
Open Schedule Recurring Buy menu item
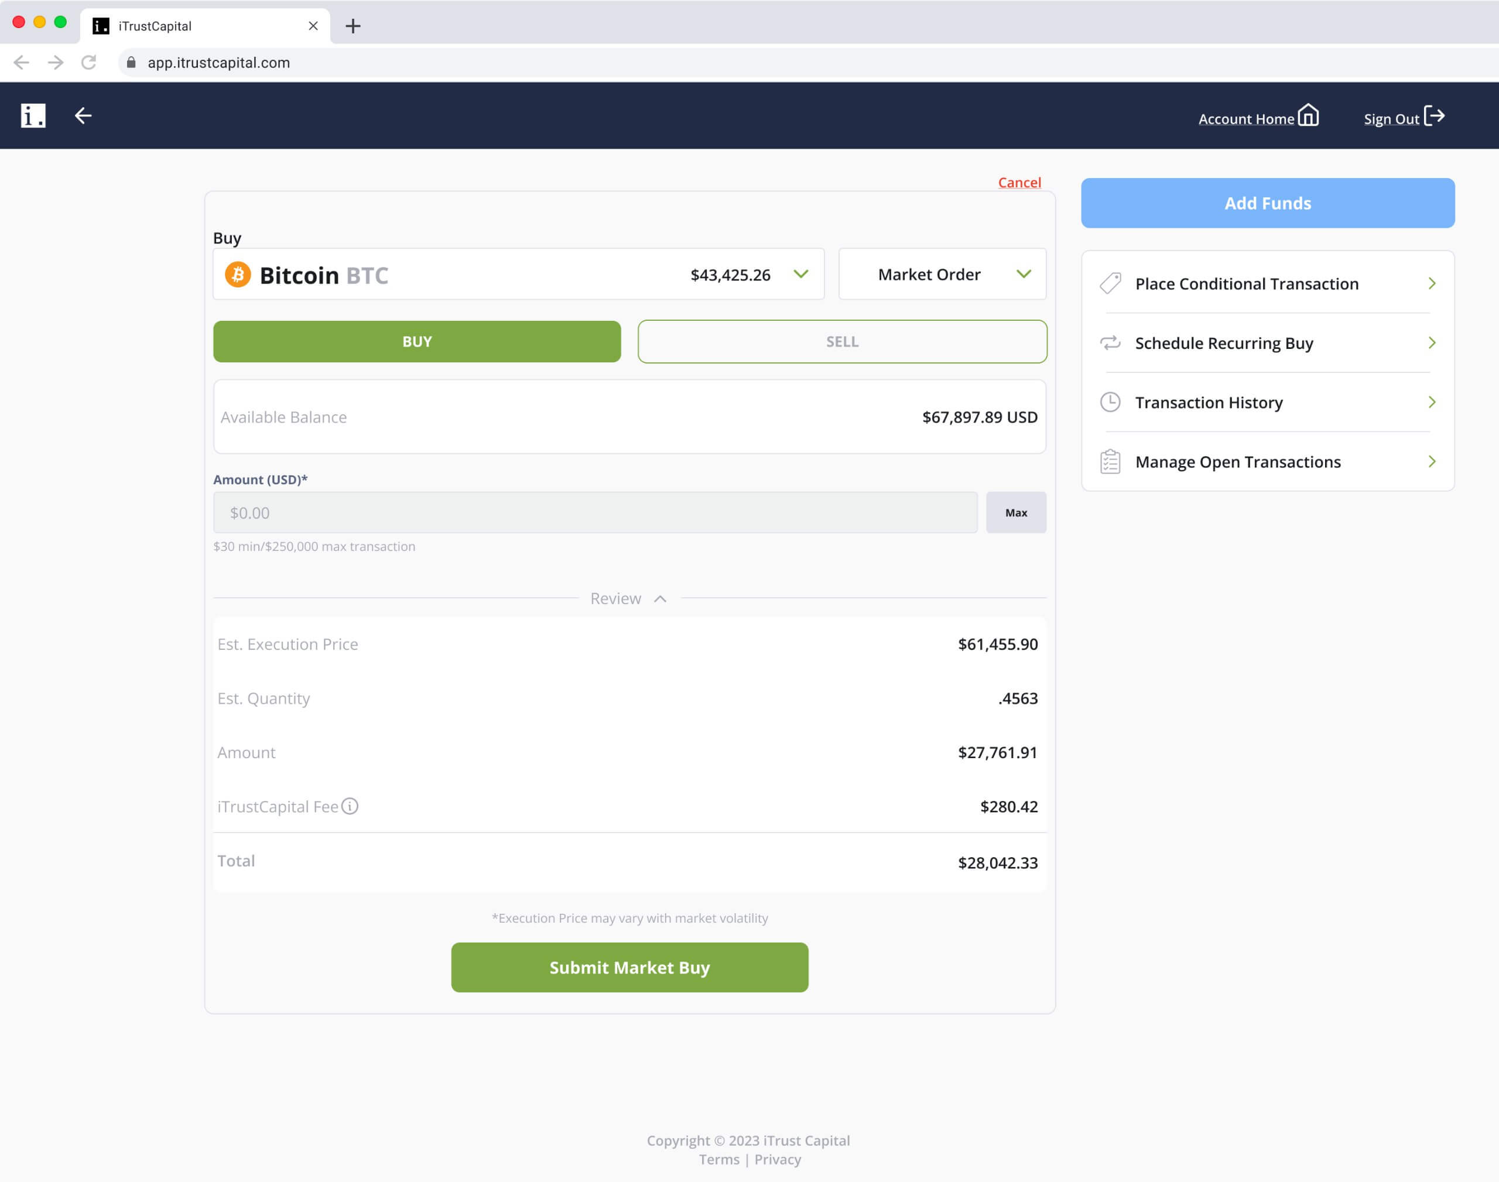click(1268, 343)
